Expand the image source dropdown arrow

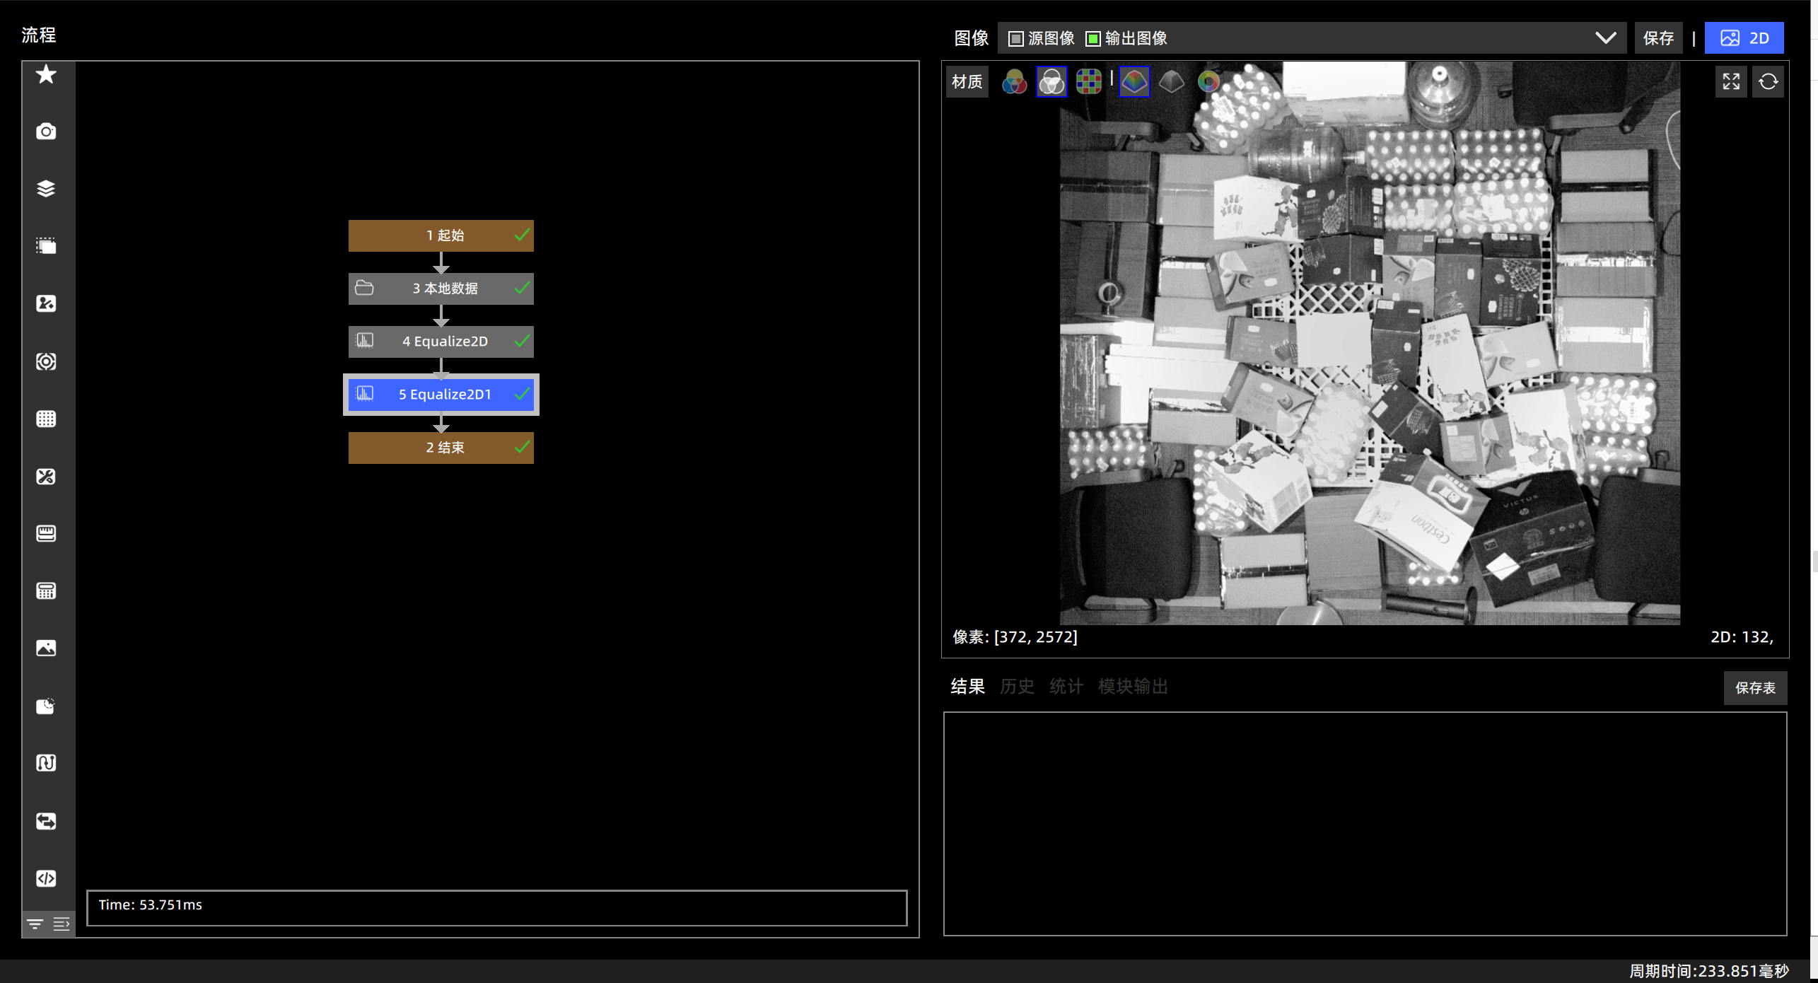(1606, 38)
